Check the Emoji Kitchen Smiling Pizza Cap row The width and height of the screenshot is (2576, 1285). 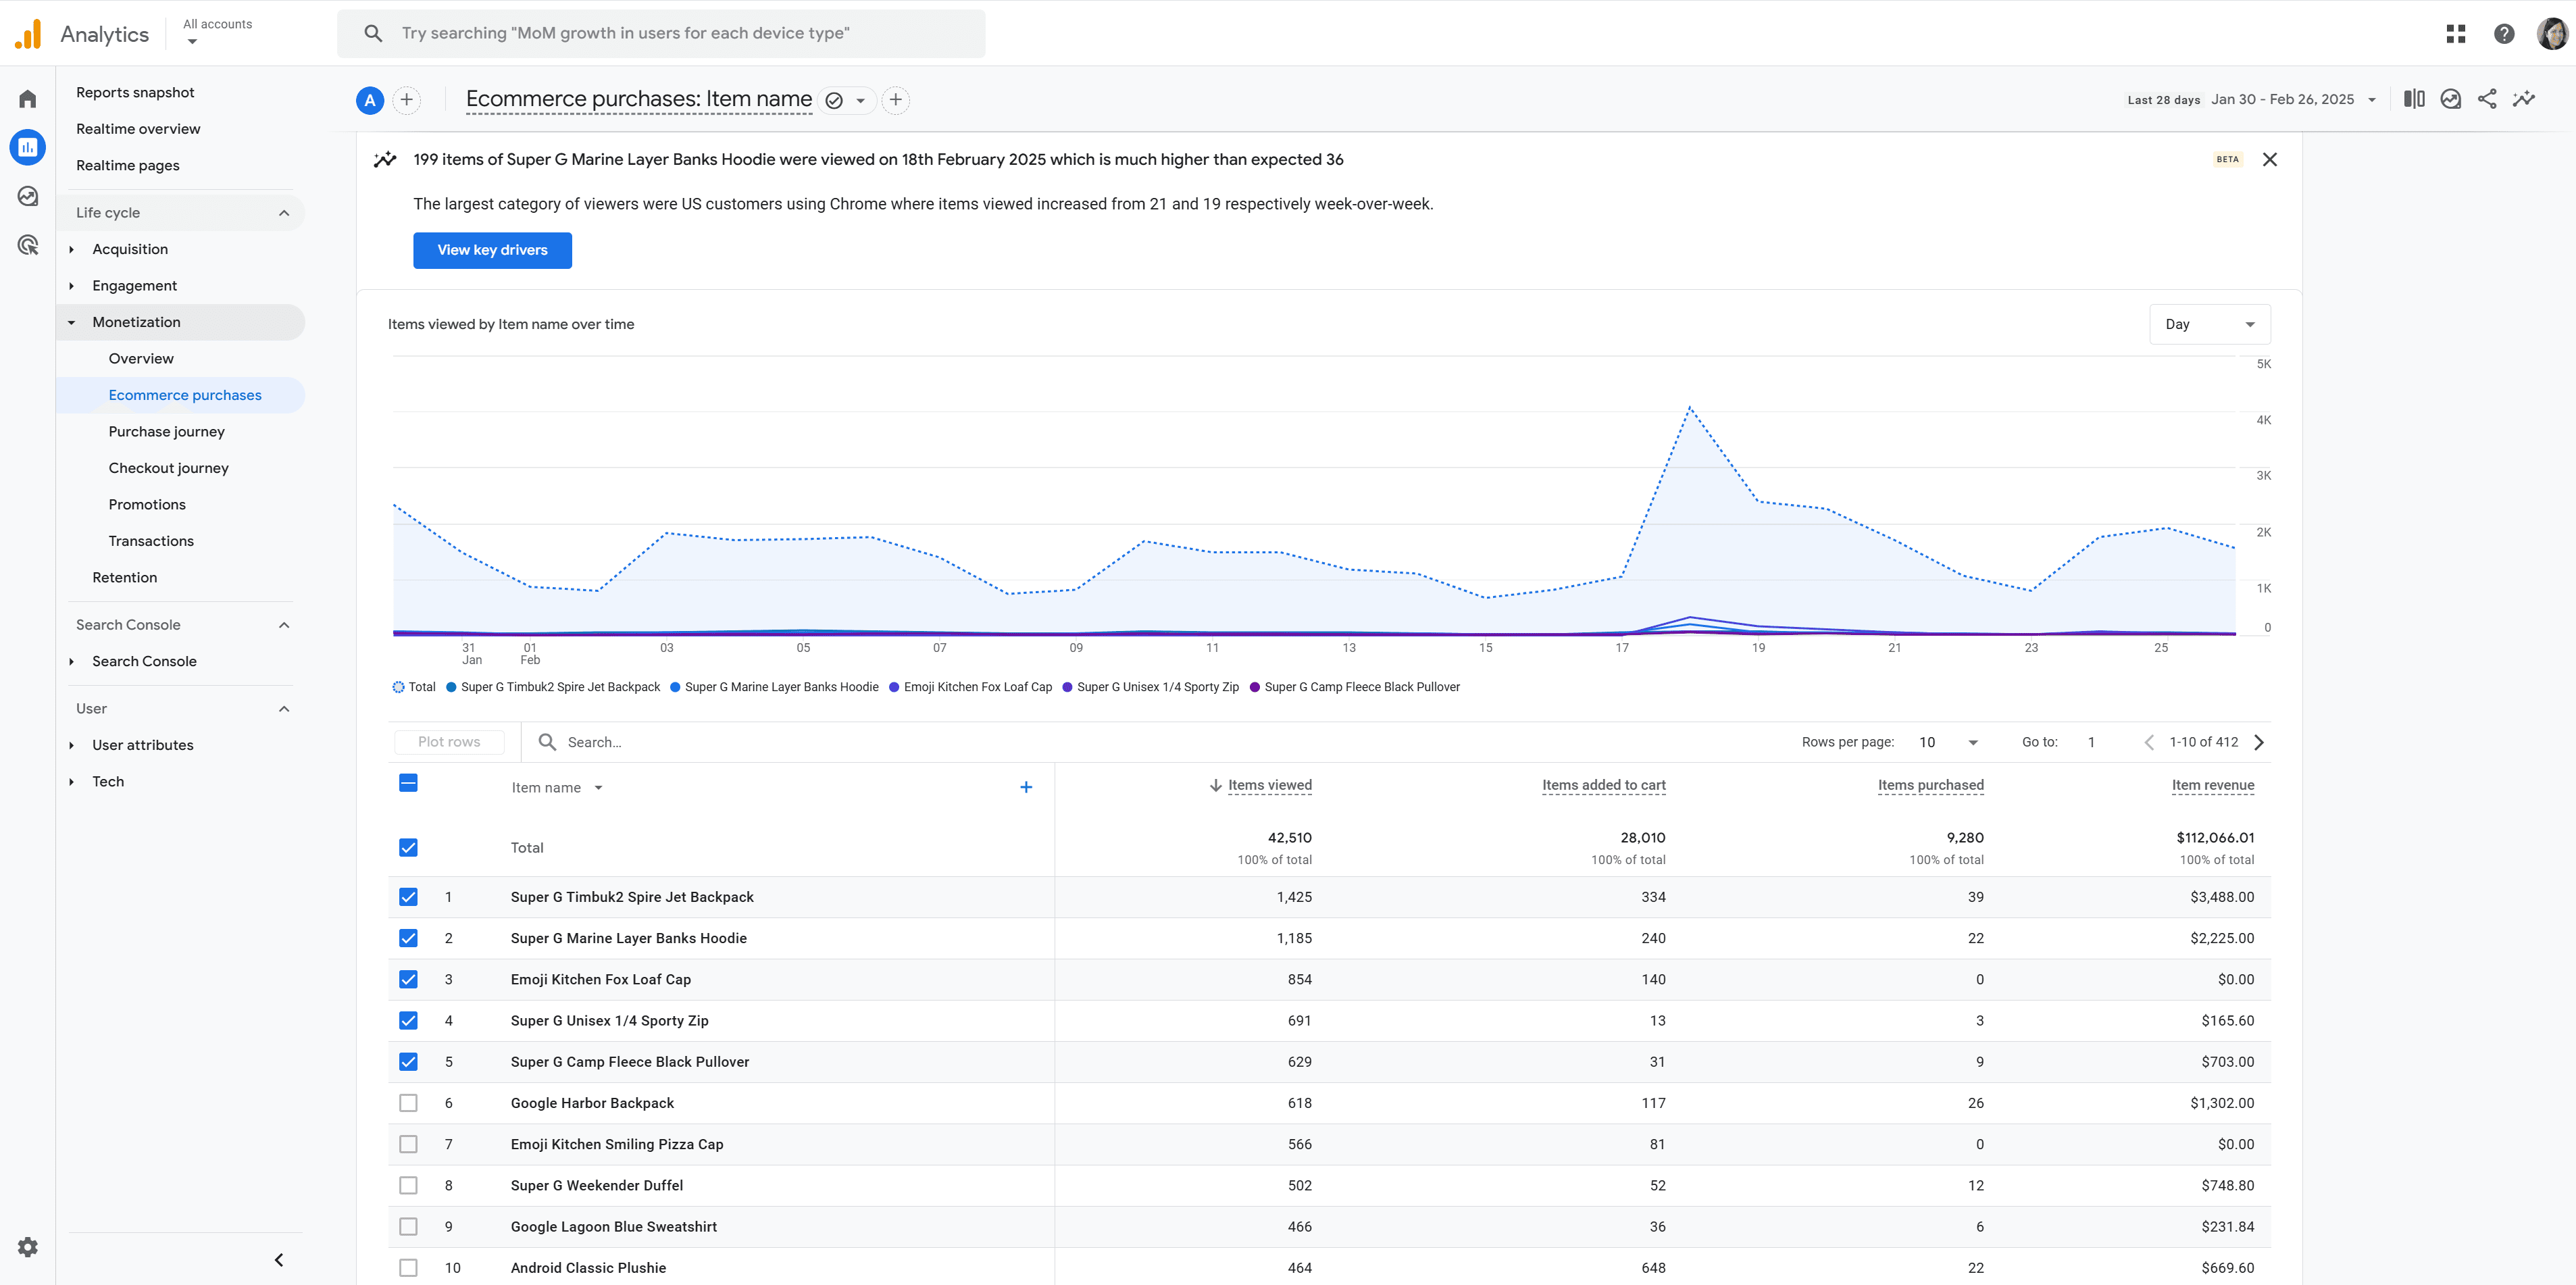(x=408, y=1144)
